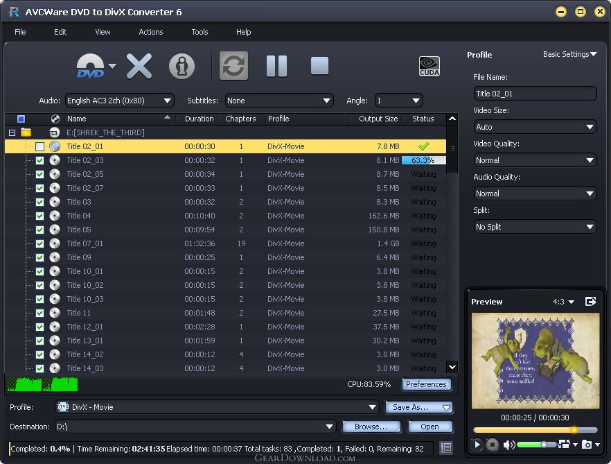Viewport: 611px width, 464px height.
Task: Adjust the preview volume slider
Action: click(537, 445)
